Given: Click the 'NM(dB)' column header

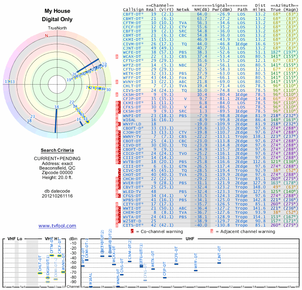Looking at the screenshot, I should coord(202,10).
